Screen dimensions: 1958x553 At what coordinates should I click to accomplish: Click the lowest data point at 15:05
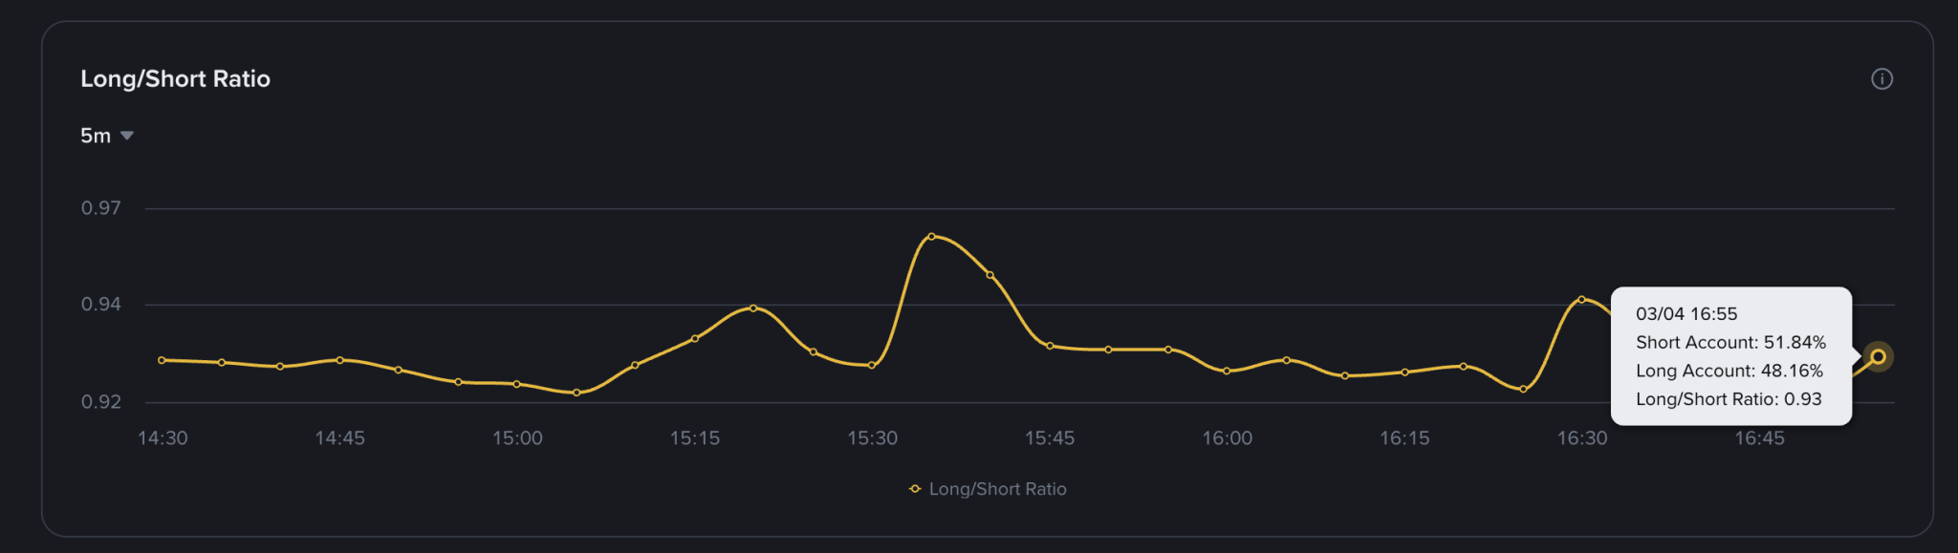coord(577,393)
